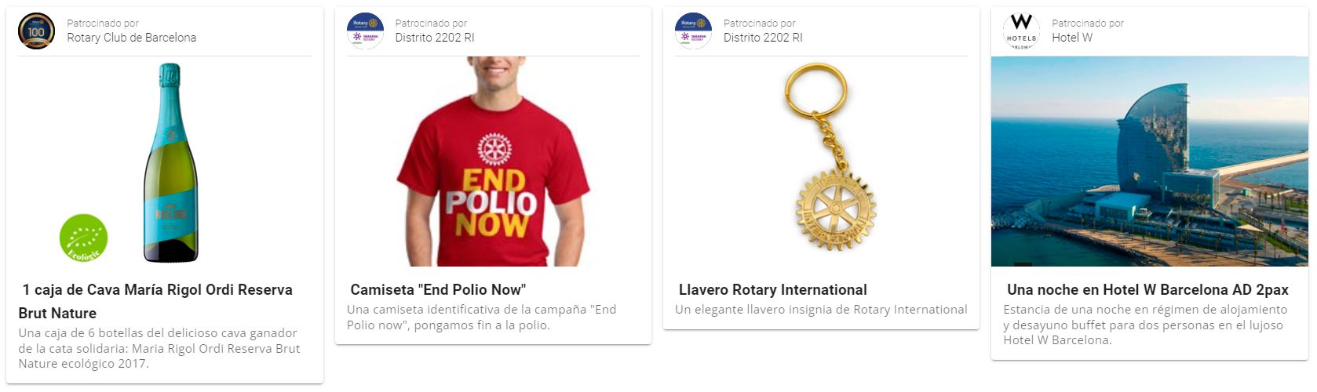Viewport: 1317px width, 392px height.
Task: Click the Rotary Club de Barcelona 100 logo
Action: coord(37,31)
